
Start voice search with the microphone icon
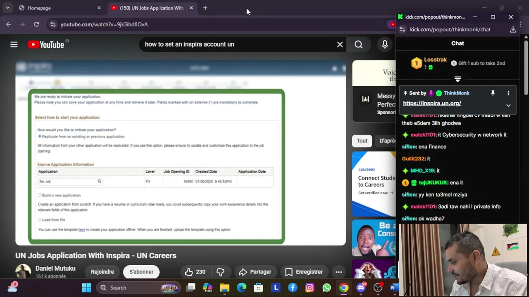pyautogui.click(x=385, y=45)
